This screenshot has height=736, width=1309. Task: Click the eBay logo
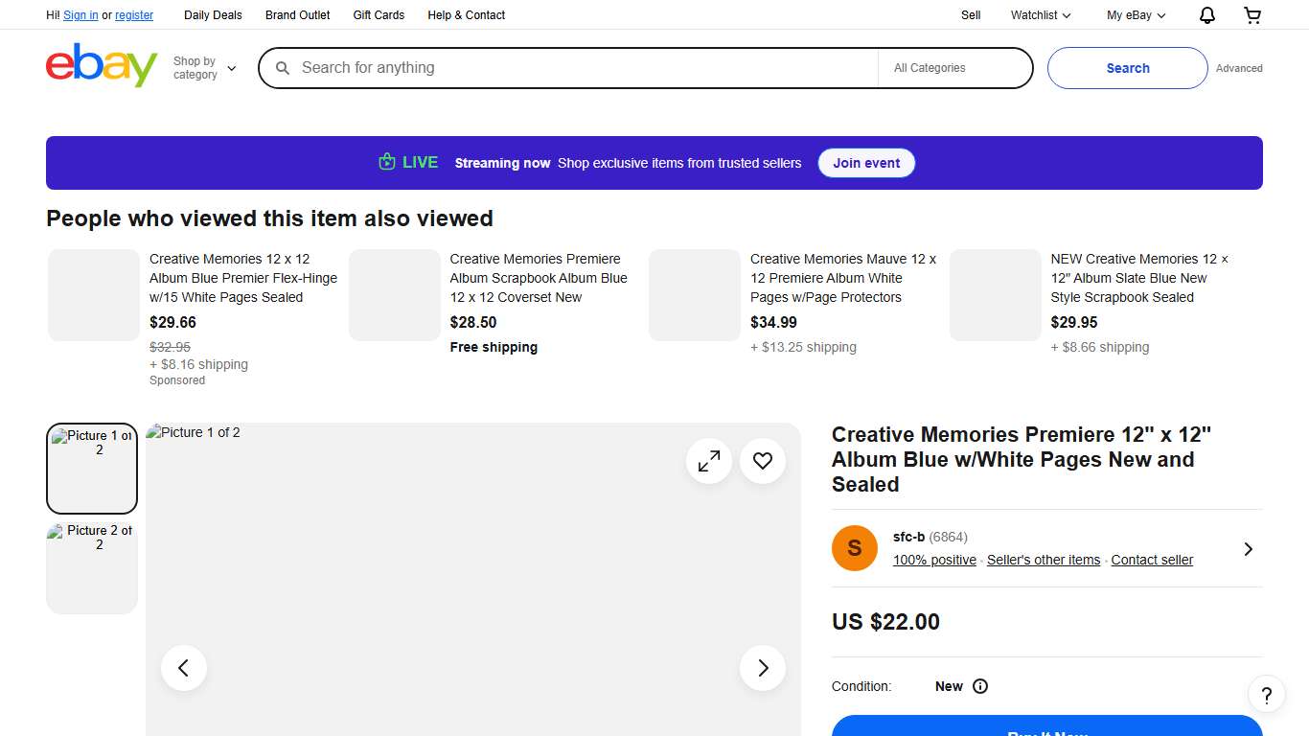102,66
